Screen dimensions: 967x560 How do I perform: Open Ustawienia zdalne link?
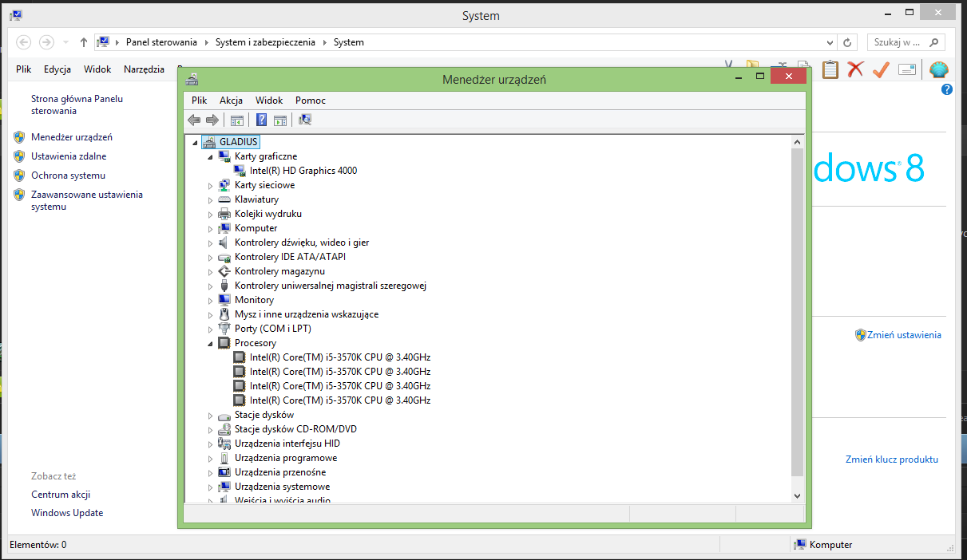pos(69,156)
